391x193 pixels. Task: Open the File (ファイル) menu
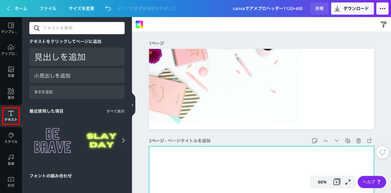48,8
